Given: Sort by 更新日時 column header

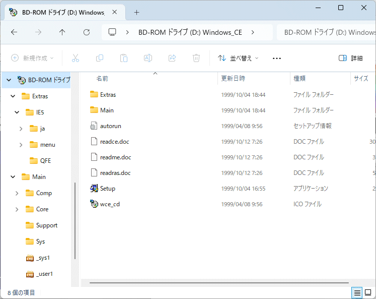Looking at the screenshot, I should click(233, 79).
